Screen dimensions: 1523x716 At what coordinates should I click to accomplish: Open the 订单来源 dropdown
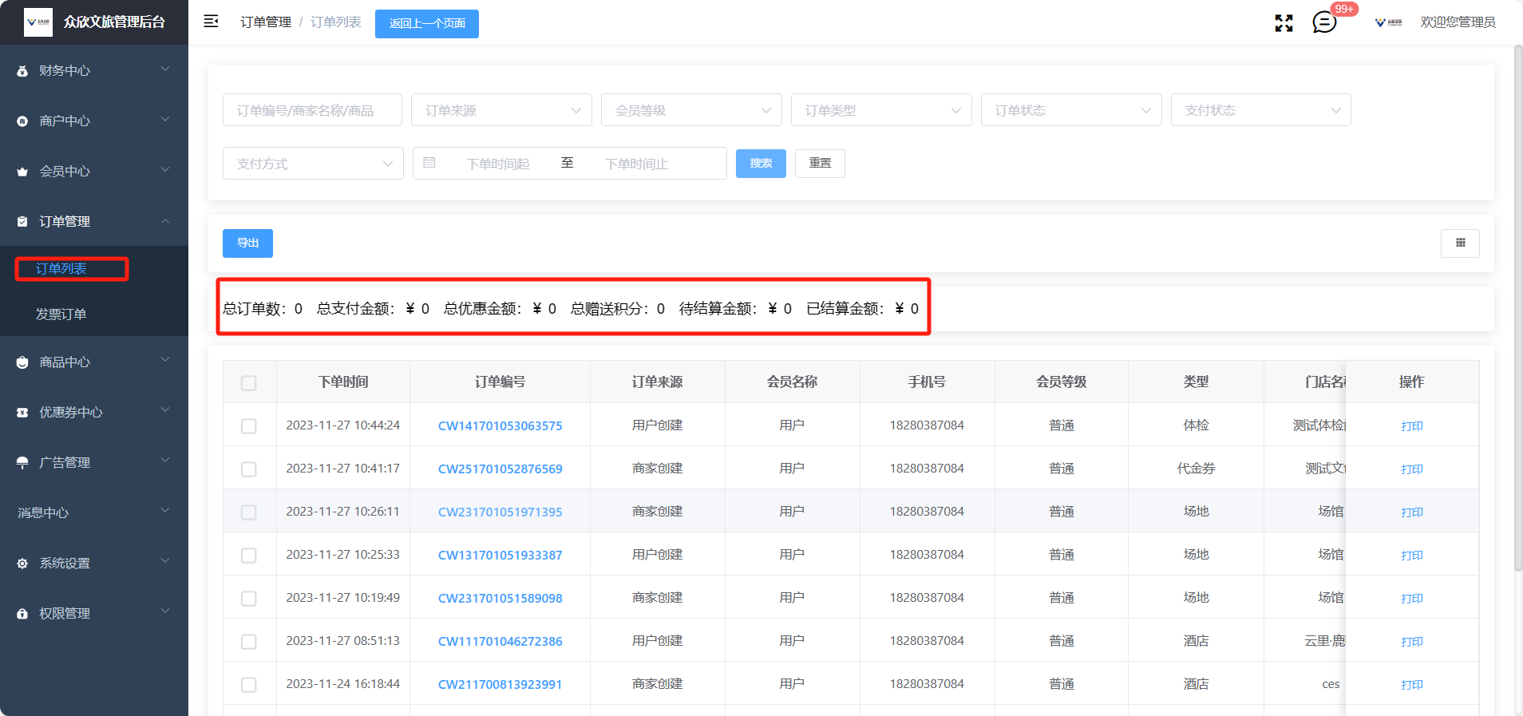tap(501, 110)
